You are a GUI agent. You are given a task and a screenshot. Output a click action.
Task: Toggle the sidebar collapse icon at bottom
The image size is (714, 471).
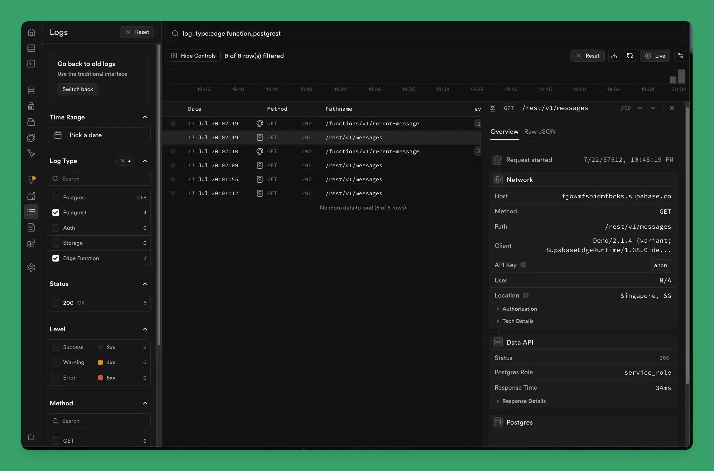pyautogui.click(x=31, y=437)
